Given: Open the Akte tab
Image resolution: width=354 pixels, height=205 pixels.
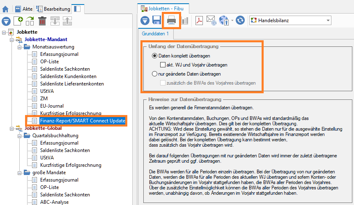Looking at the screenshot, I should [24, 9].
